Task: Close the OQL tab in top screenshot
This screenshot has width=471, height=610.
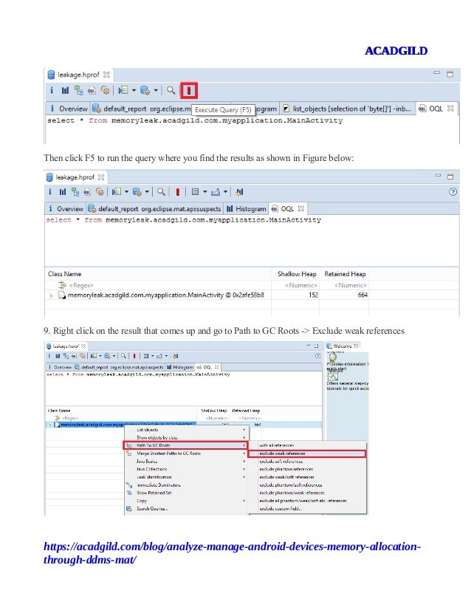Action: coord(450,109)
